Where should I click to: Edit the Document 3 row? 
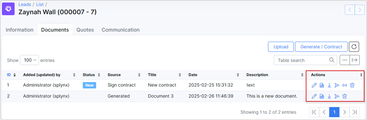pyautogui.click(x=314, y=96)
